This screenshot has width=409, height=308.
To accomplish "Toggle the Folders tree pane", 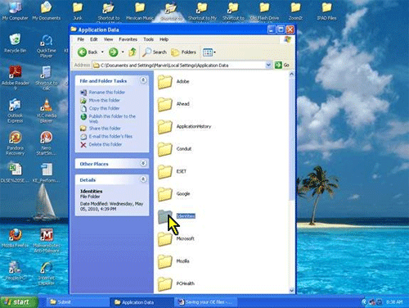I will coord(183,52).
